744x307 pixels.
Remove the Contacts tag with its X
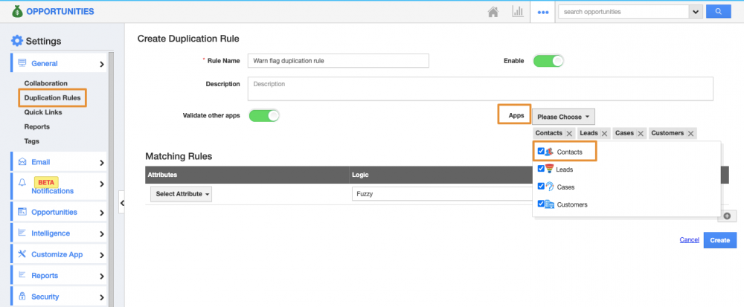point(569,133)
